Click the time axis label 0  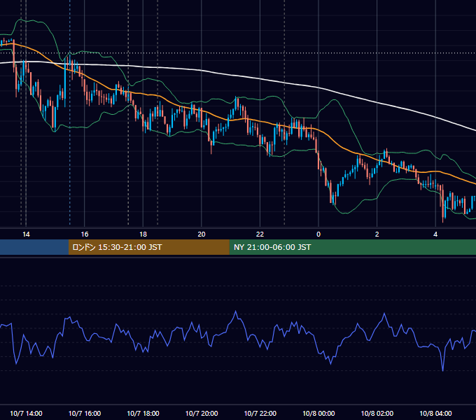click(318, 234)
